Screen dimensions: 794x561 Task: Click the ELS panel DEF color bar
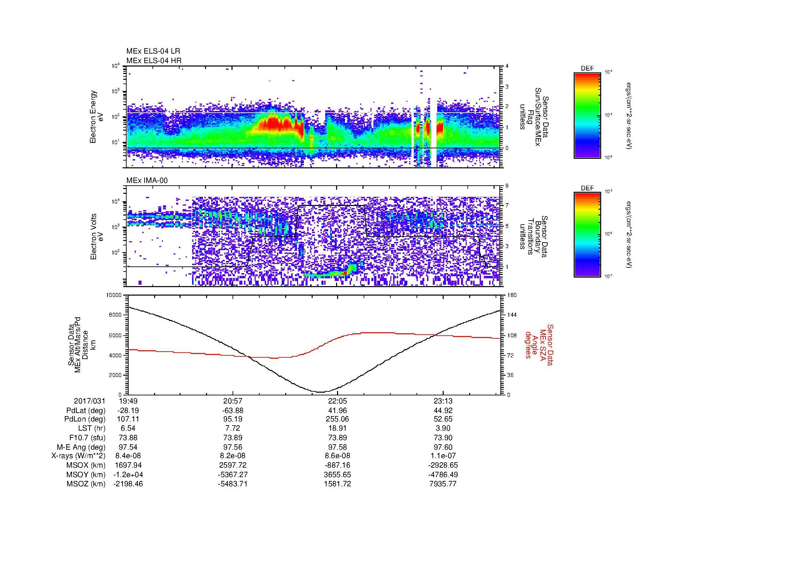587,115
